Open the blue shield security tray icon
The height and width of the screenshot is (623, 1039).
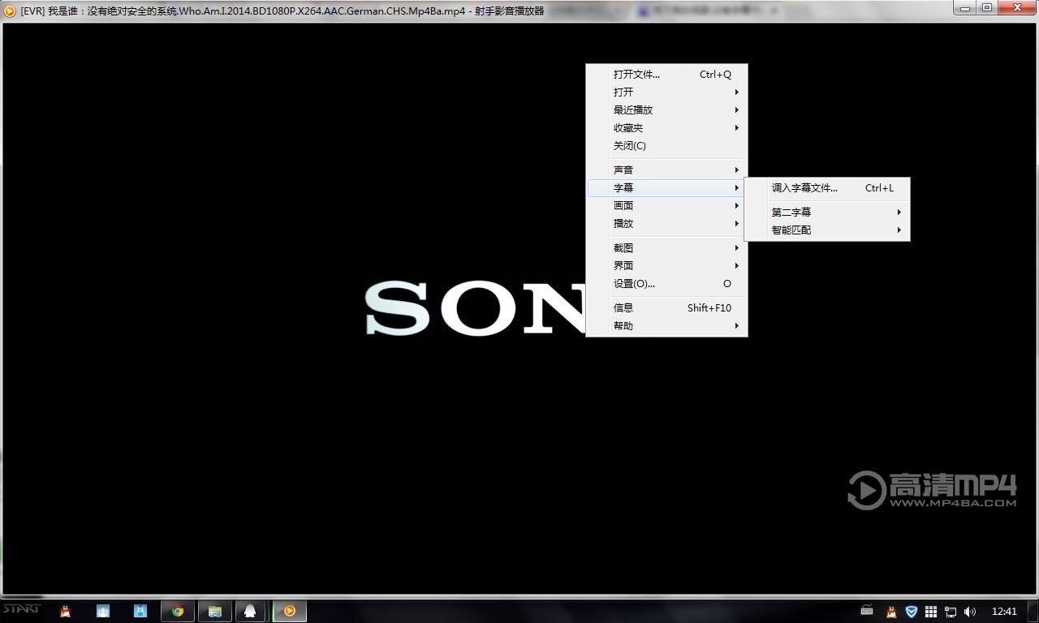(x=912, y=611)
